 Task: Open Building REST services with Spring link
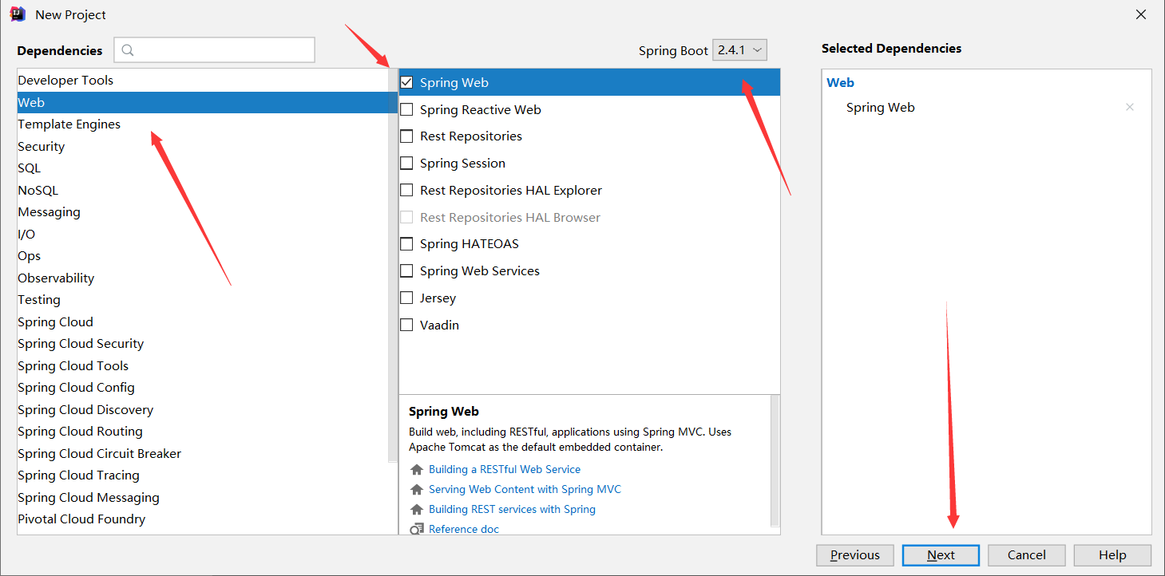(x=512, y=509)
